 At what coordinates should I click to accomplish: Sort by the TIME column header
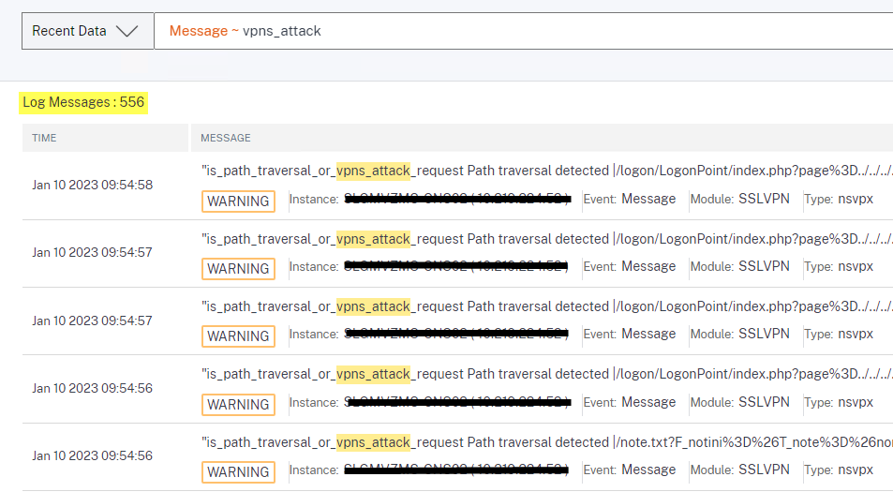pos(105,138)
